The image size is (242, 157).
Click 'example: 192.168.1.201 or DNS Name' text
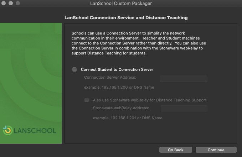[128, 118]
